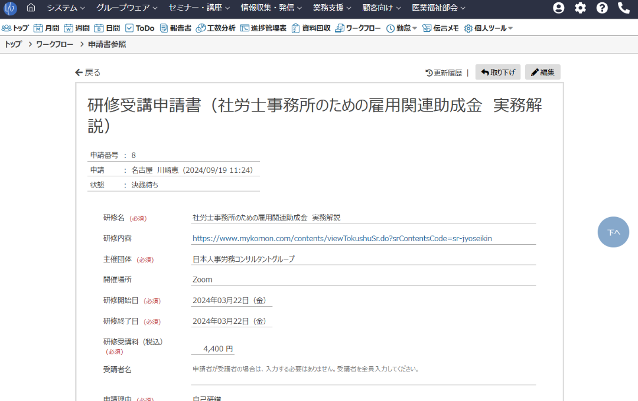Viewport: 638px width, 401px height.
Task: Open the 日間 calendar view
Action: (x=107, y=28)
